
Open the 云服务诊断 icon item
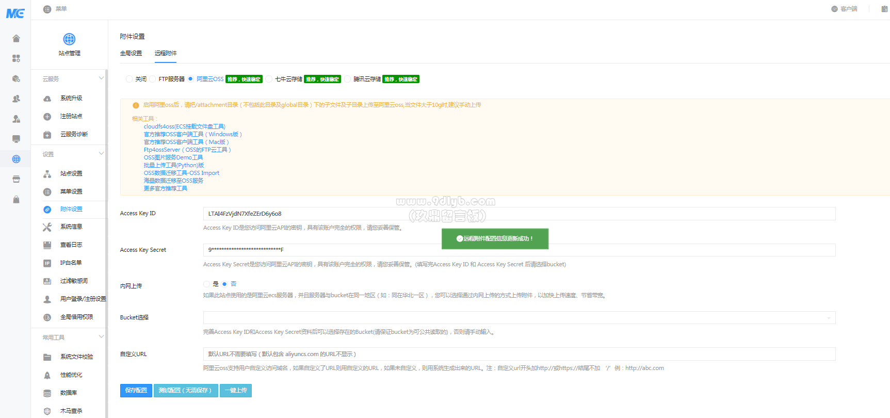point(47,135)
